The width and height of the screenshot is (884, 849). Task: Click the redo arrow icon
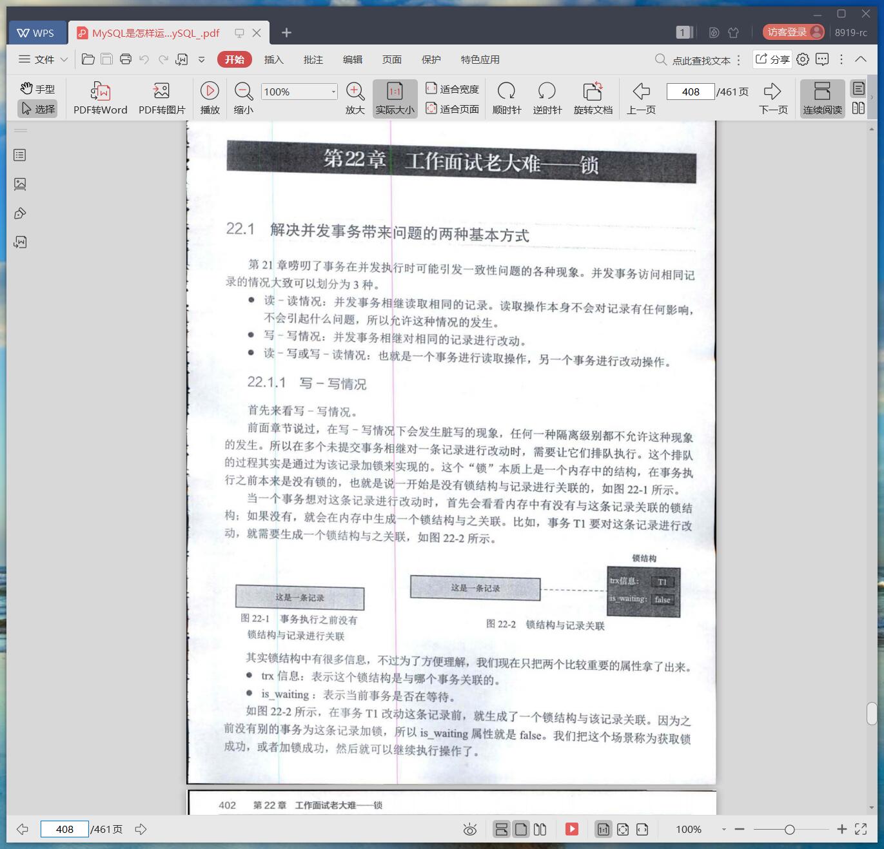pos(163,59)
